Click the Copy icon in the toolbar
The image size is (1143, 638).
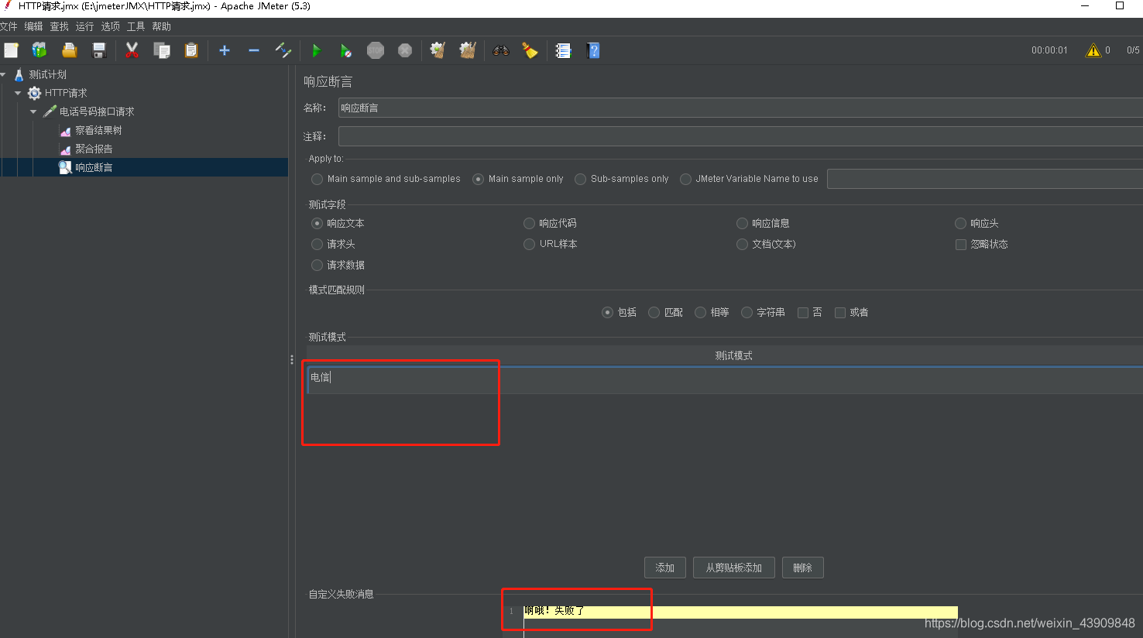coord(161,50)
